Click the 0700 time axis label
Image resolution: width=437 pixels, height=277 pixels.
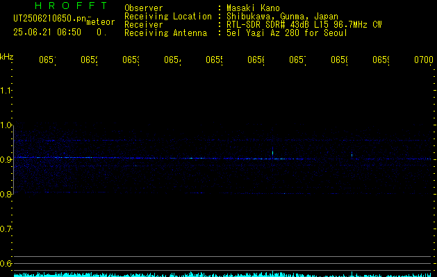click(x=424, y=60)
